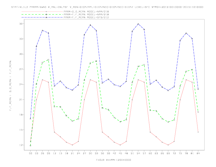The height and width of the screenshot is (167, 216).
Task: Click blue GFS triangle data point at hour 00
Action: pyautogui.click(x=31, y=118)
